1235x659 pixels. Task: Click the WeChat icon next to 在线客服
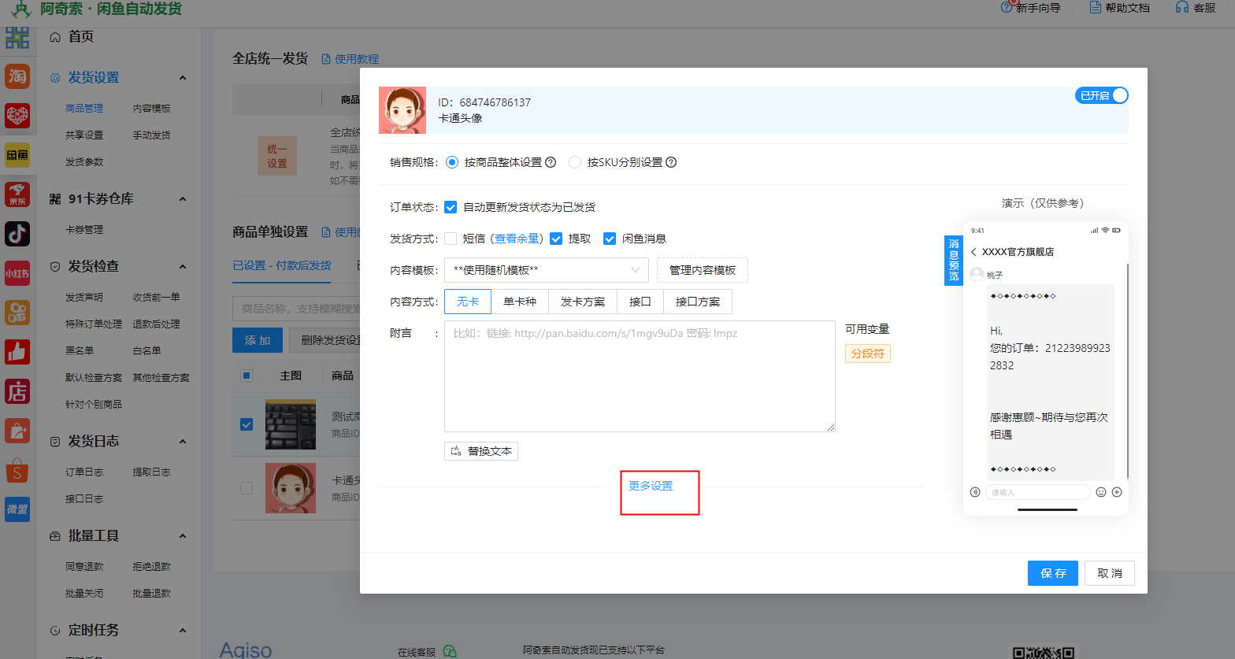coord(450,652)
